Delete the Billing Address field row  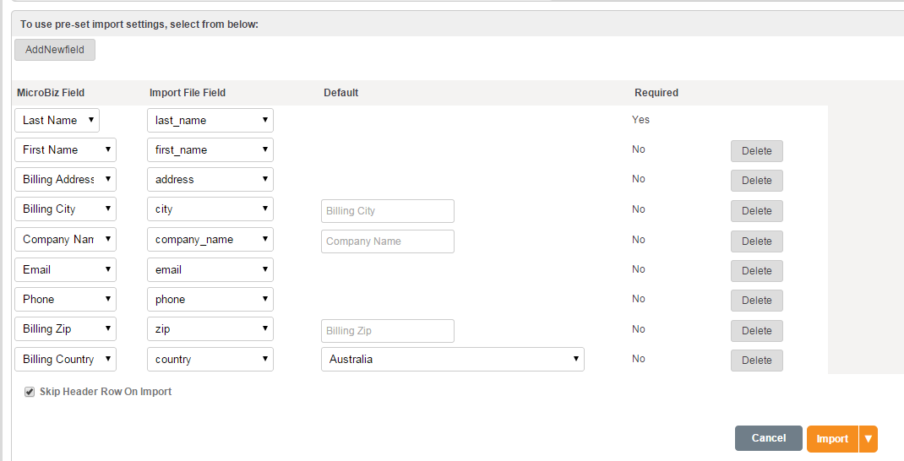(756, 181)
